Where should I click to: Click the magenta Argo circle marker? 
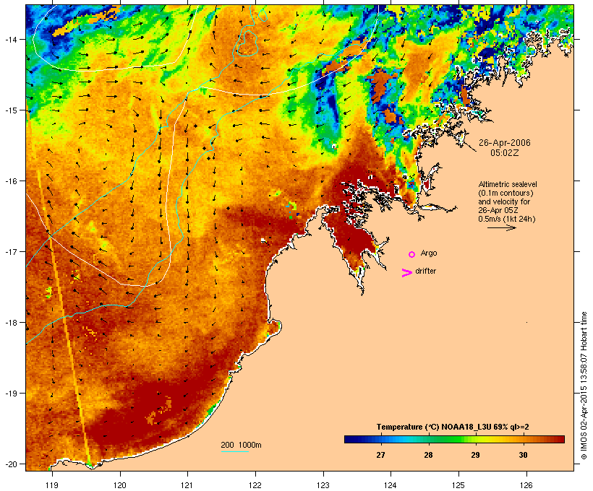412,254
